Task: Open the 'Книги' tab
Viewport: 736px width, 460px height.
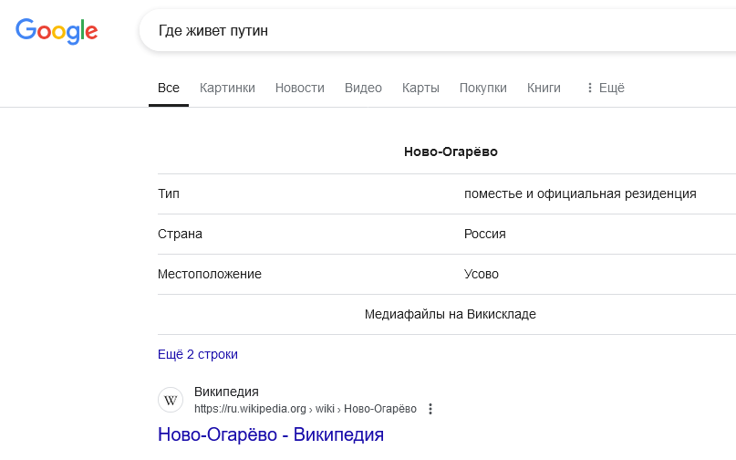Action: coord(544,88)
